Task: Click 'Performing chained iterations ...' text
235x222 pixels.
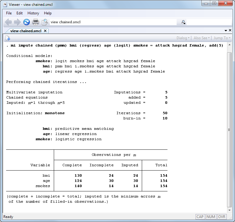Action: click(46, 82)
